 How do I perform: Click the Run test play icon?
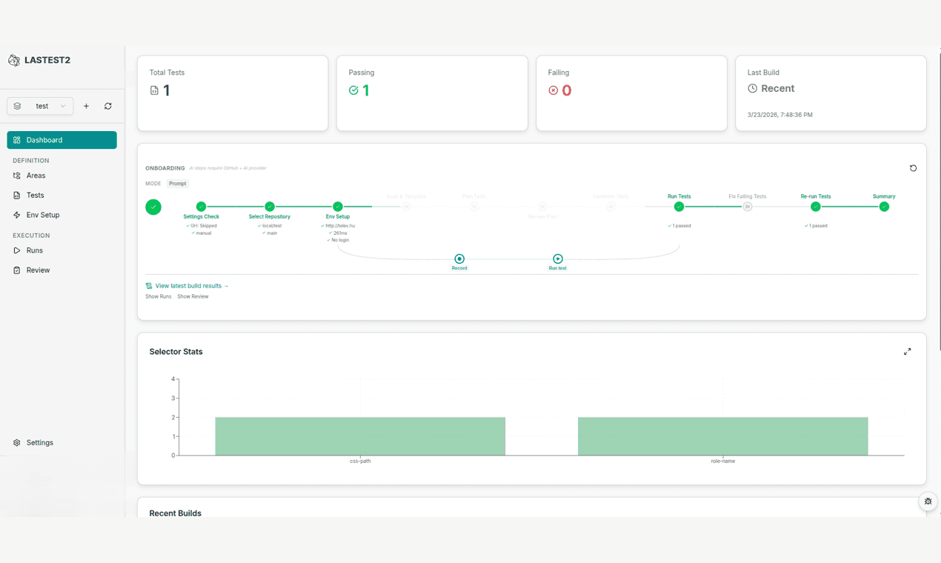coord(557,259)
